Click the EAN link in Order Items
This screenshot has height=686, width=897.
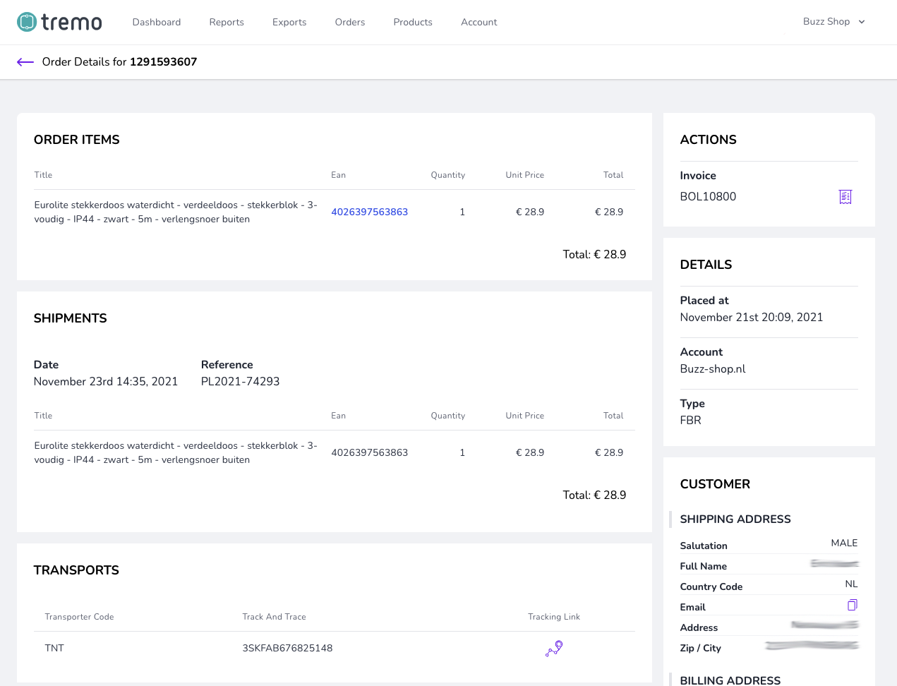click(x=369, y=212)
